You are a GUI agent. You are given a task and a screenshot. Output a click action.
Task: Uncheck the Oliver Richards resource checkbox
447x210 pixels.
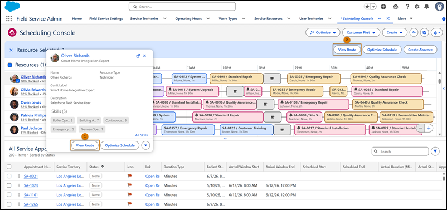click(x=17, y=81)
